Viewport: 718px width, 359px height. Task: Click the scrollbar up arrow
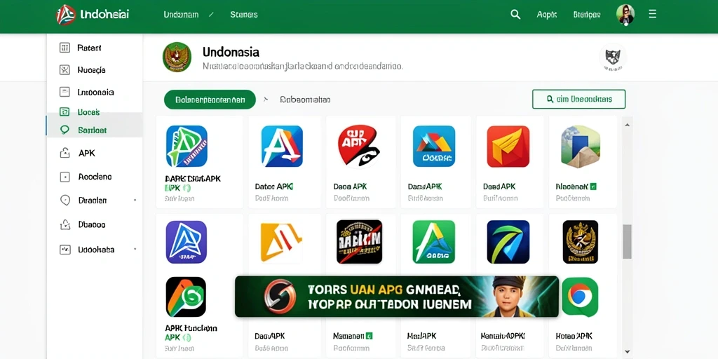[628, 125]
